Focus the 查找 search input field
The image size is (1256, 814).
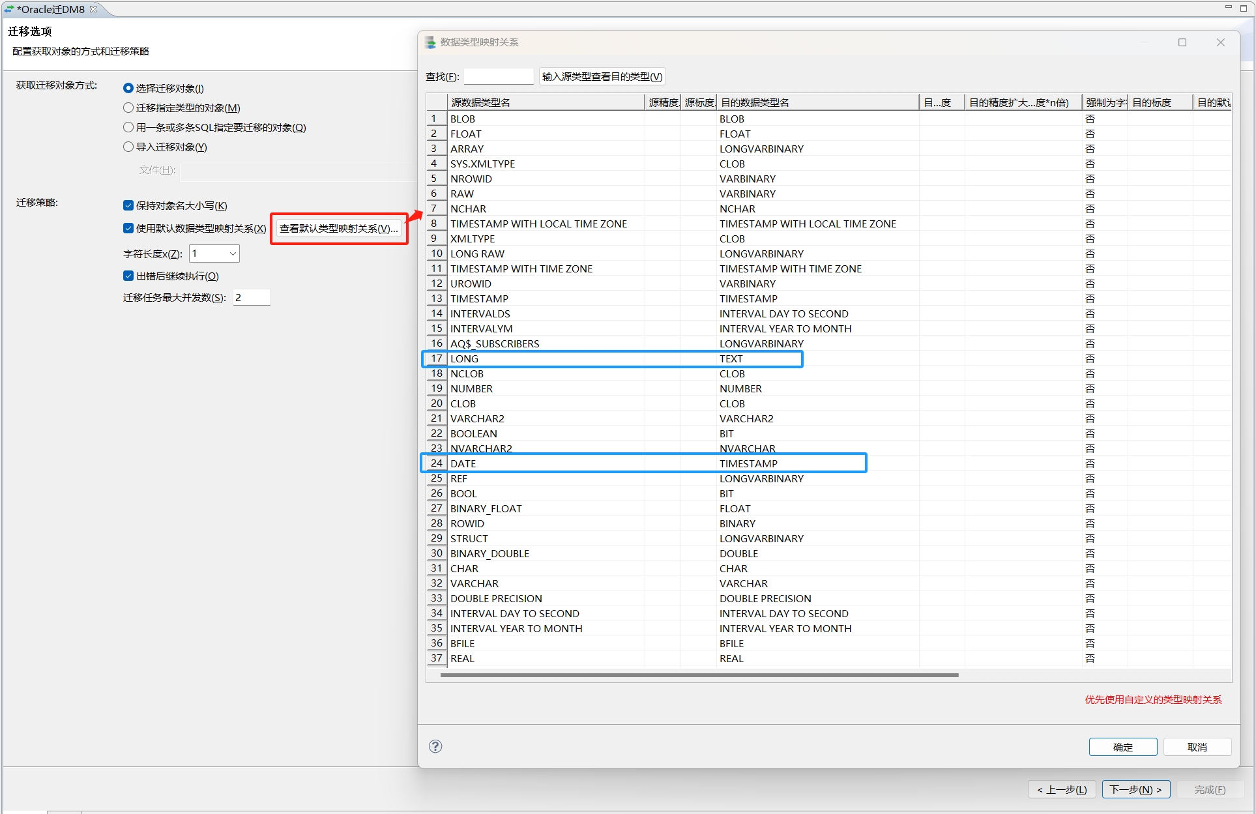pyautogui.click(x=499, y=76)
